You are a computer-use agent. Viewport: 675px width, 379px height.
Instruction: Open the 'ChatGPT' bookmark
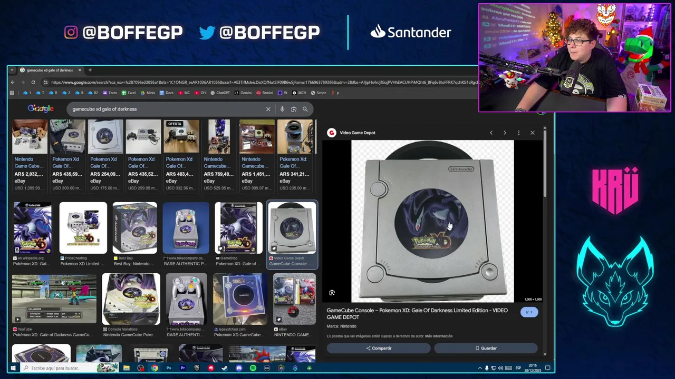point(220,93)
